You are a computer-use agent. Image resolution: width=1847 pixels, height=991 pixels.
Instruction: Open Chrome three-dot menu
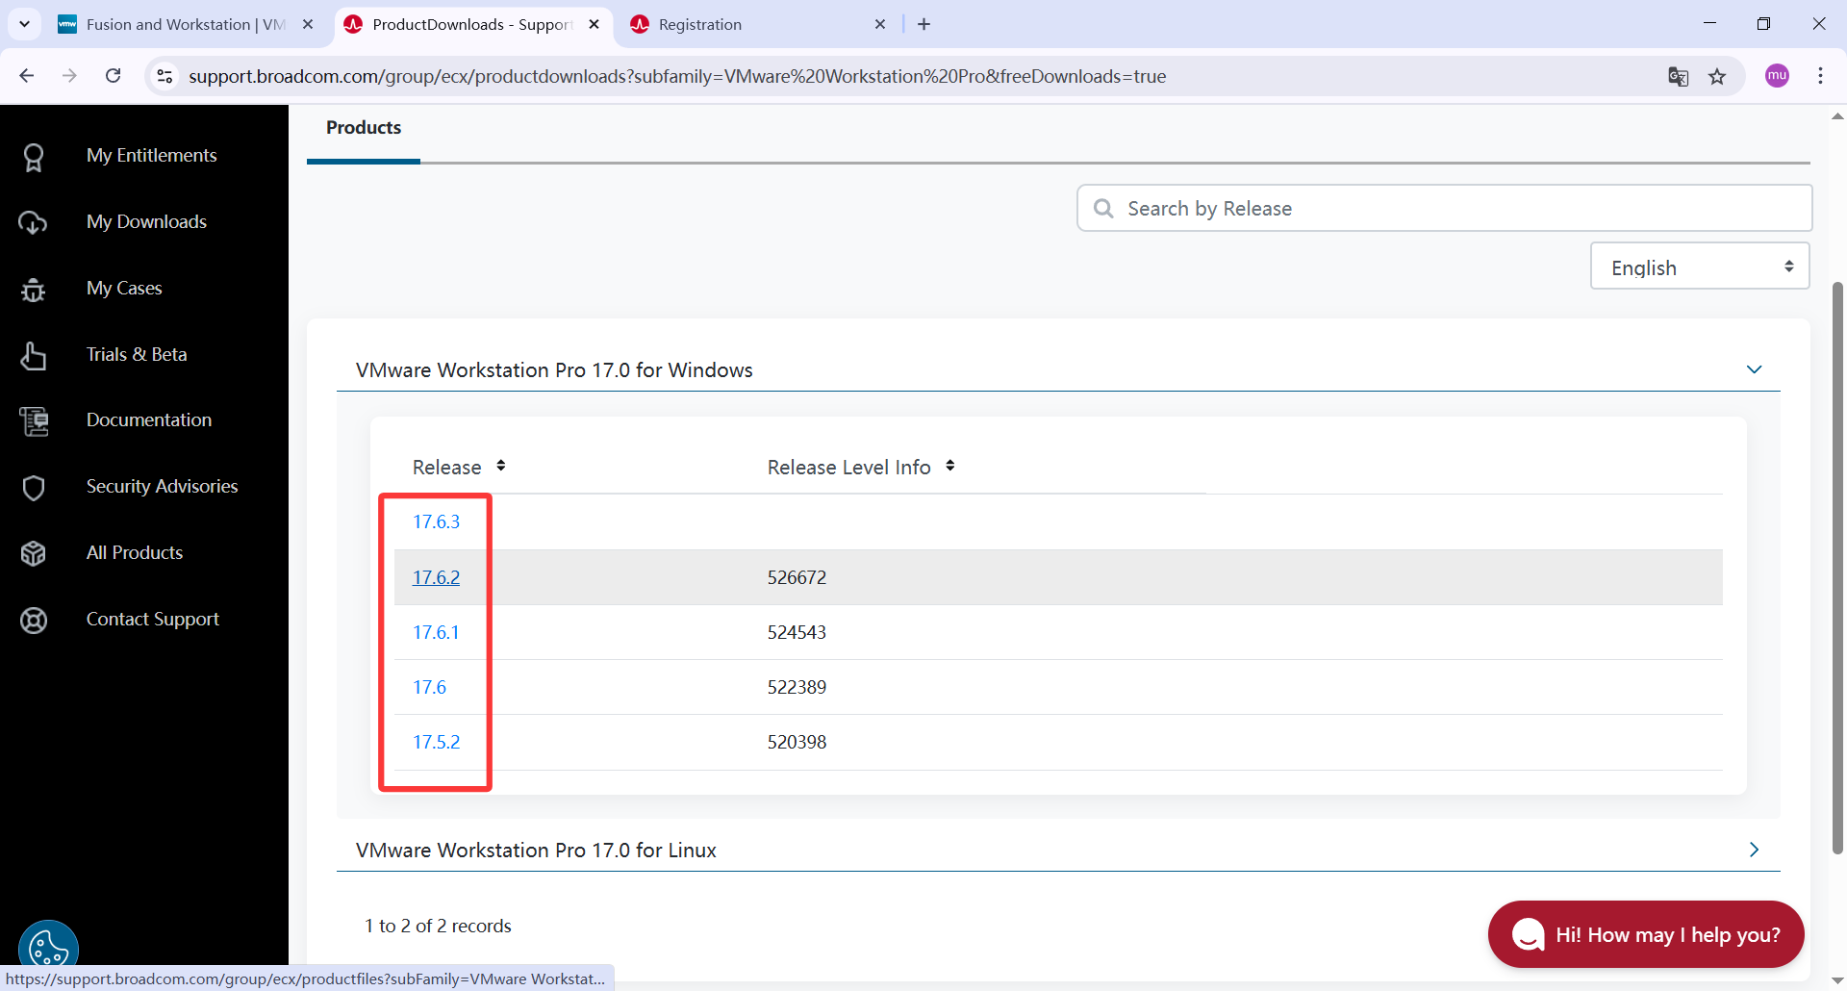1820,76
